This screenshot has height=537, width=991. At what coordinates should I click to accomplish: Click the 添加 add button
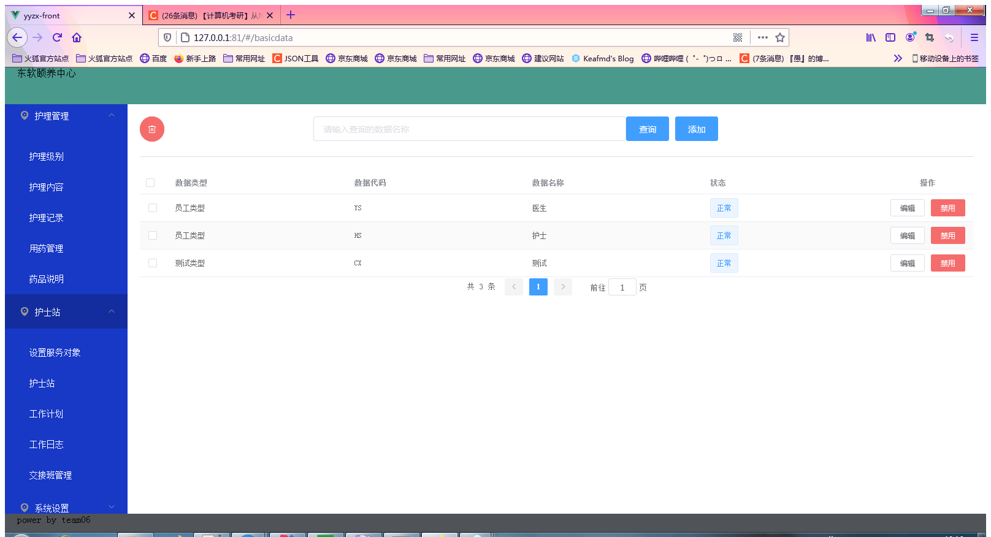(697, 129)
